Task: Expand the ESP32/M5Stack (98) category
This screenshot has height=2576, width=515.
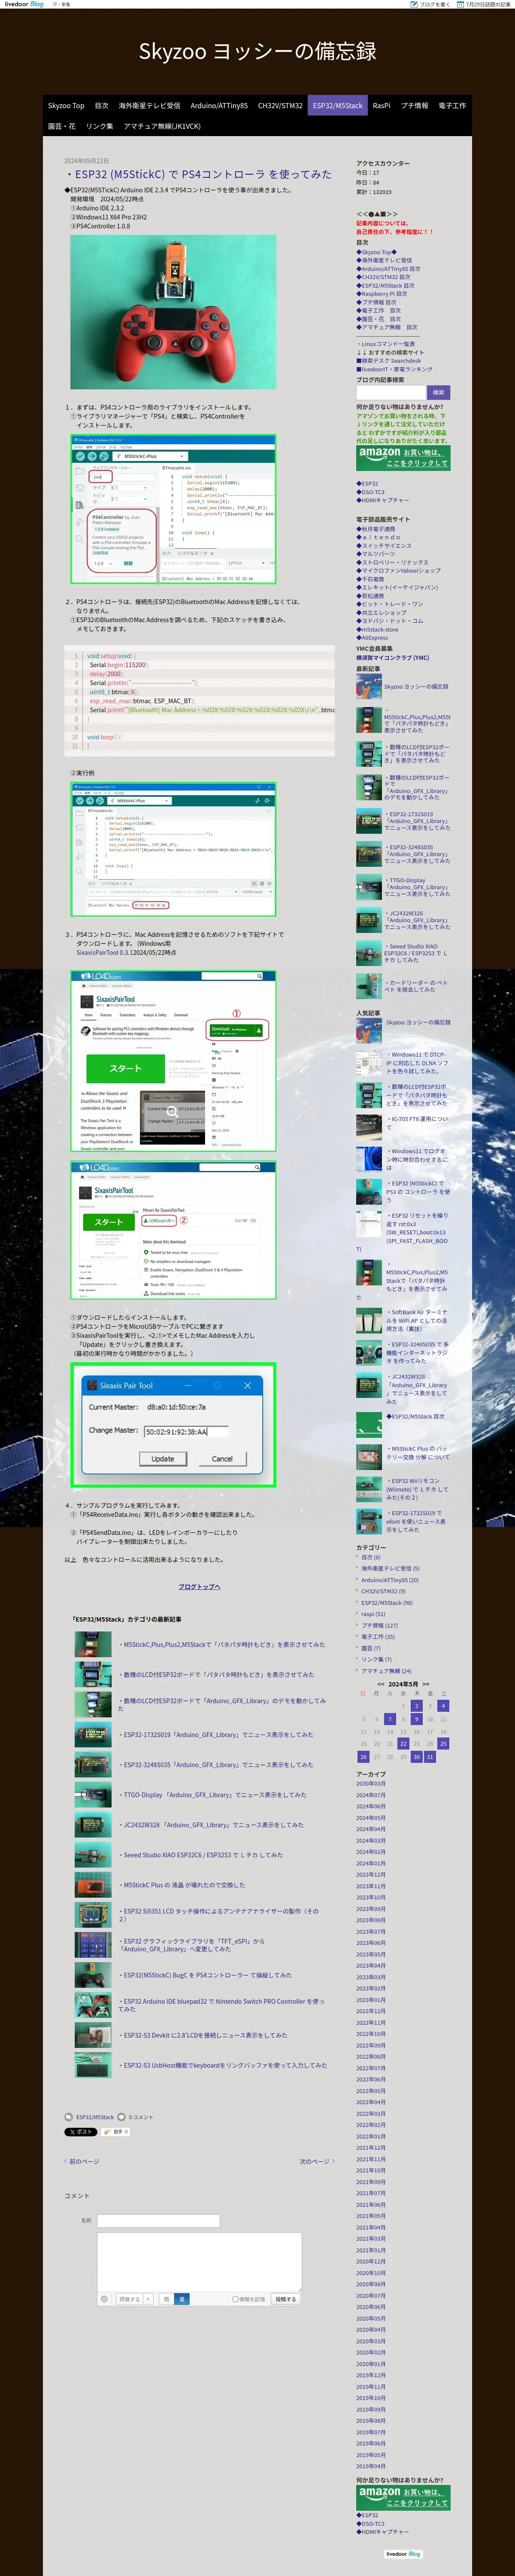Action: pos(387,1603)
